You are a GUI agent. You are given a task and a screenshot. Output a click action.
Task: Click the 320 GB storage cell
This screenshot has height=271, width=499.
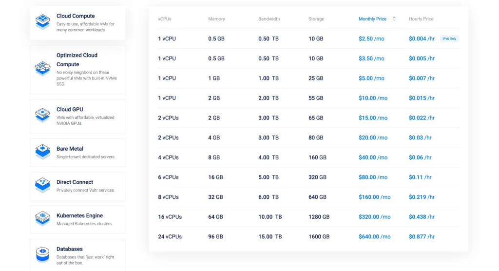point(317,177)
